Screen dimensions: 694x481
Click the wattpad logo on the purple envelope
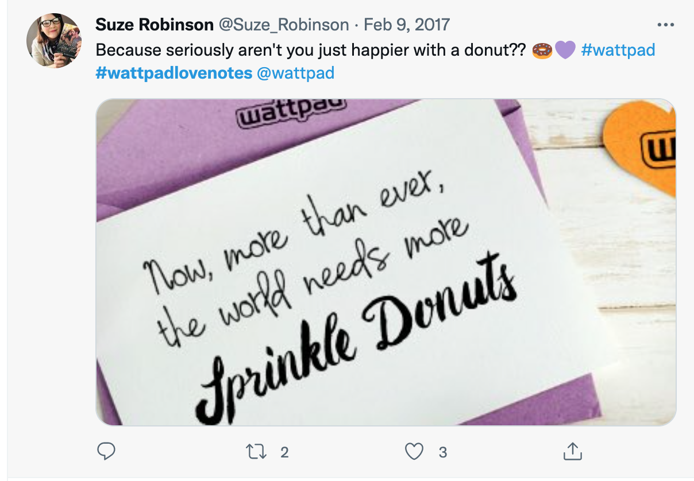click(x=293, y=113)
